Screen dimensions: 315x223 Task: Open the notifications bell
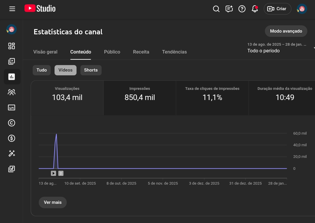[255, 9]
